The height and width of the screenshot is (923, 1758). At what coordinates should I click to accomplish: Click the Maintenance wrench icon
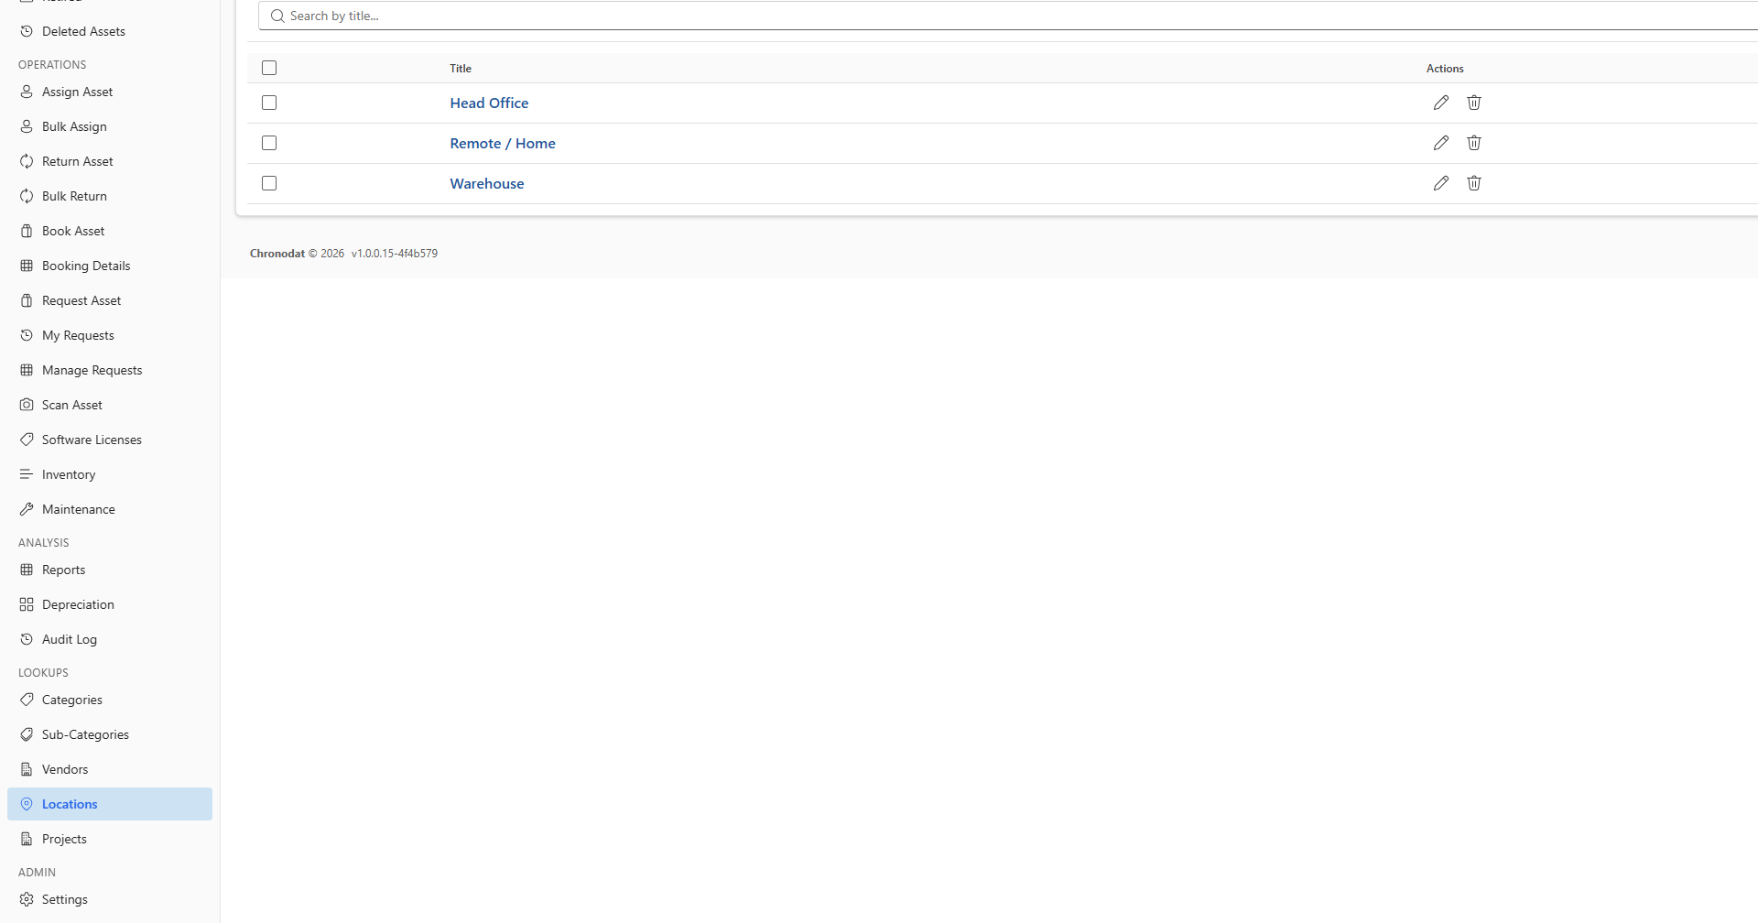coord(27,509)
